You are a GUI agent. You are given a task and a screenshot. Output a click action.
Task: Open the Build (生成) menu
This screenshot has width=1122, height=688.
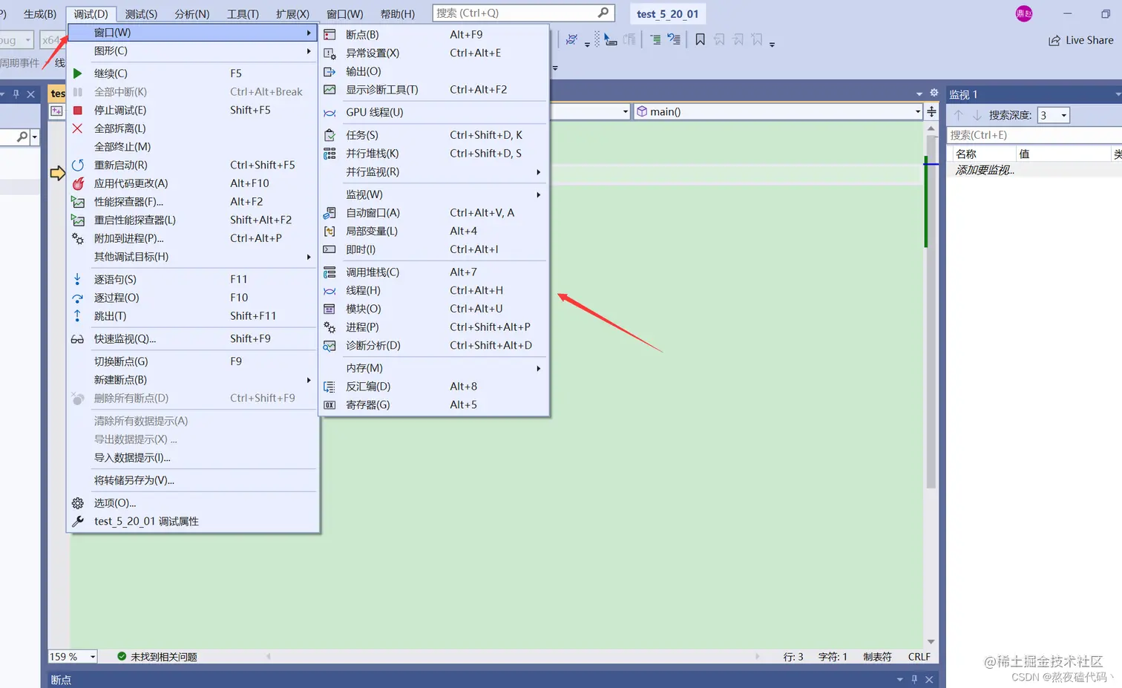tap(40, 14)
